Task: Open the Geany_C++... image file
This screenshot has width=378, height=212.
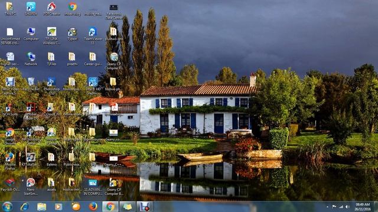Action: click(113, 160)
